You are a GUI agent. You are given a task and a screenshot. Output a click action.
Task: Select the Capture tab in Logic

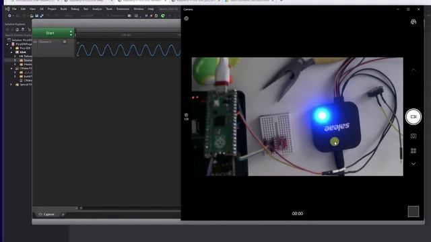point(46,214)
